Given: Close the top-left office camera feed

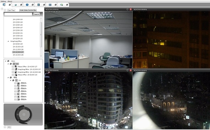Looking at the screenshot, I should pyautogui.click(x=131, y=9).
